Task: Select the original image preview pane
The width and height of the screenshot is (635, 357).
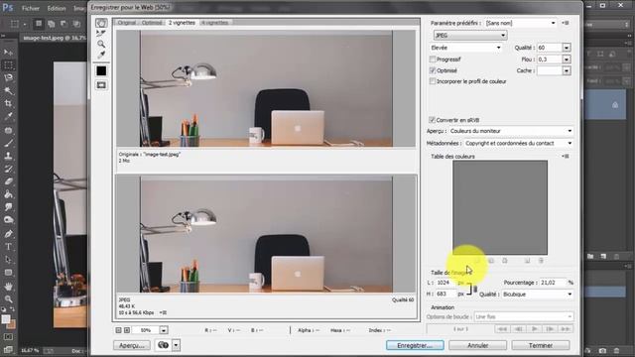Action: (266, 88)
